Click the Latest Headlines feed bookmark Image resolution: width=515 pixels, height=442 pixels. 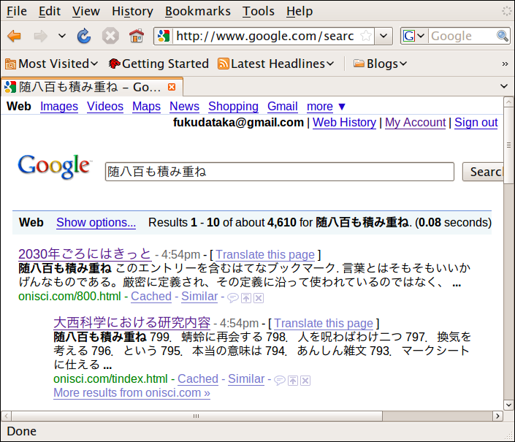(276, 64)
